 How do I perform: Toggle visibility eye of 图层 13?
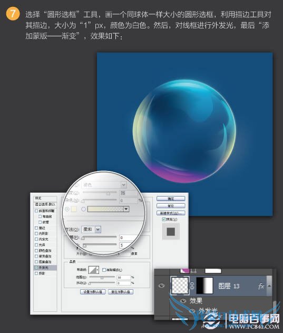(161, 286)
